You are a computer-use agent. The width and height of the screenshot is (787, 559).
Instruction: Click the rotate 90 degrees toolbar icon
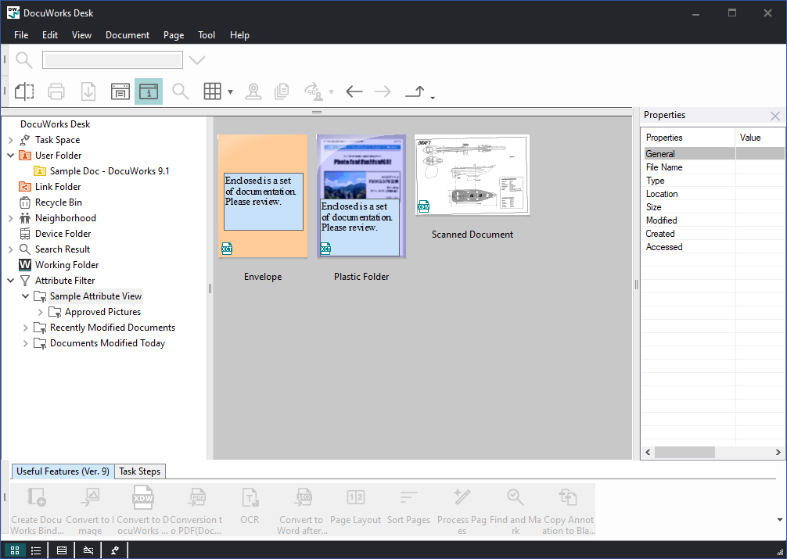pos(314,91)
